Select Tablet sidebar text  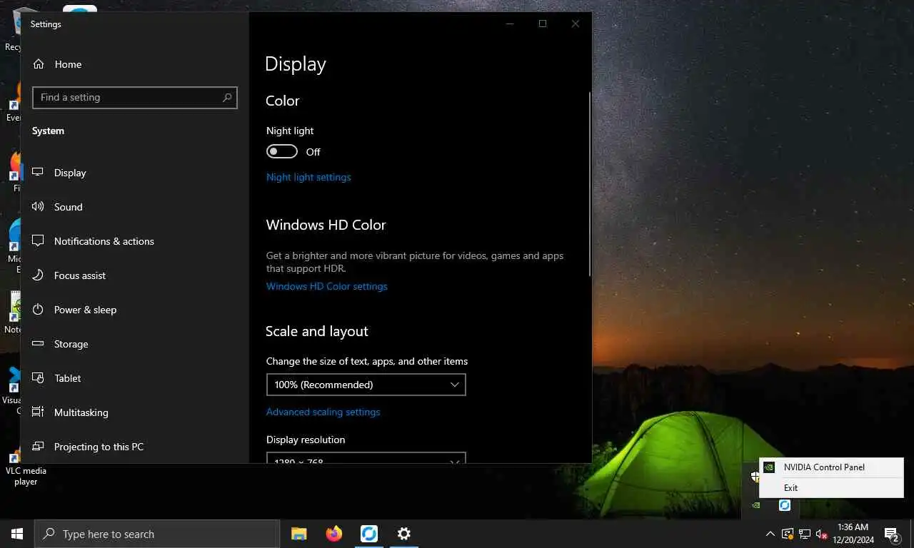68,378
